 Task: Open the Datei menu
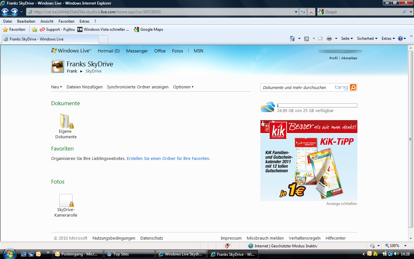click(7, 21)
